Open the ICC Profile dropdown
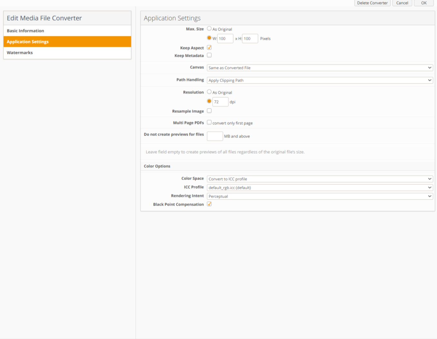 (320, 188)
